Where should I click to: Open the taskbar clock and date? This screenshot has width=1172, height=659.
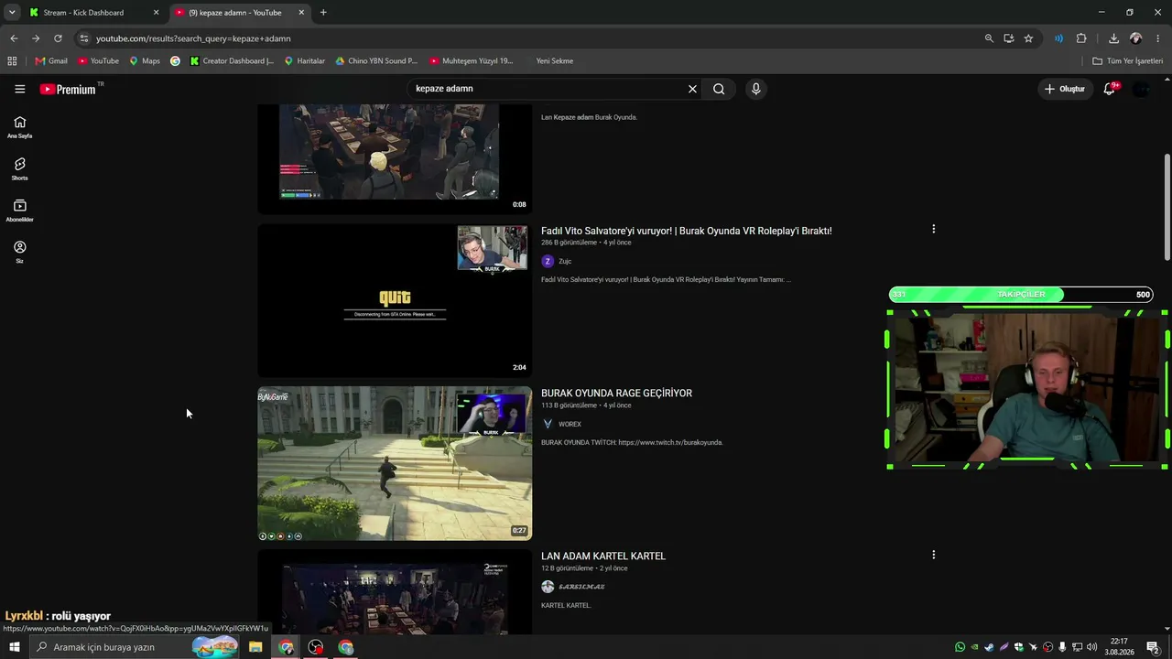(1119, 647)
